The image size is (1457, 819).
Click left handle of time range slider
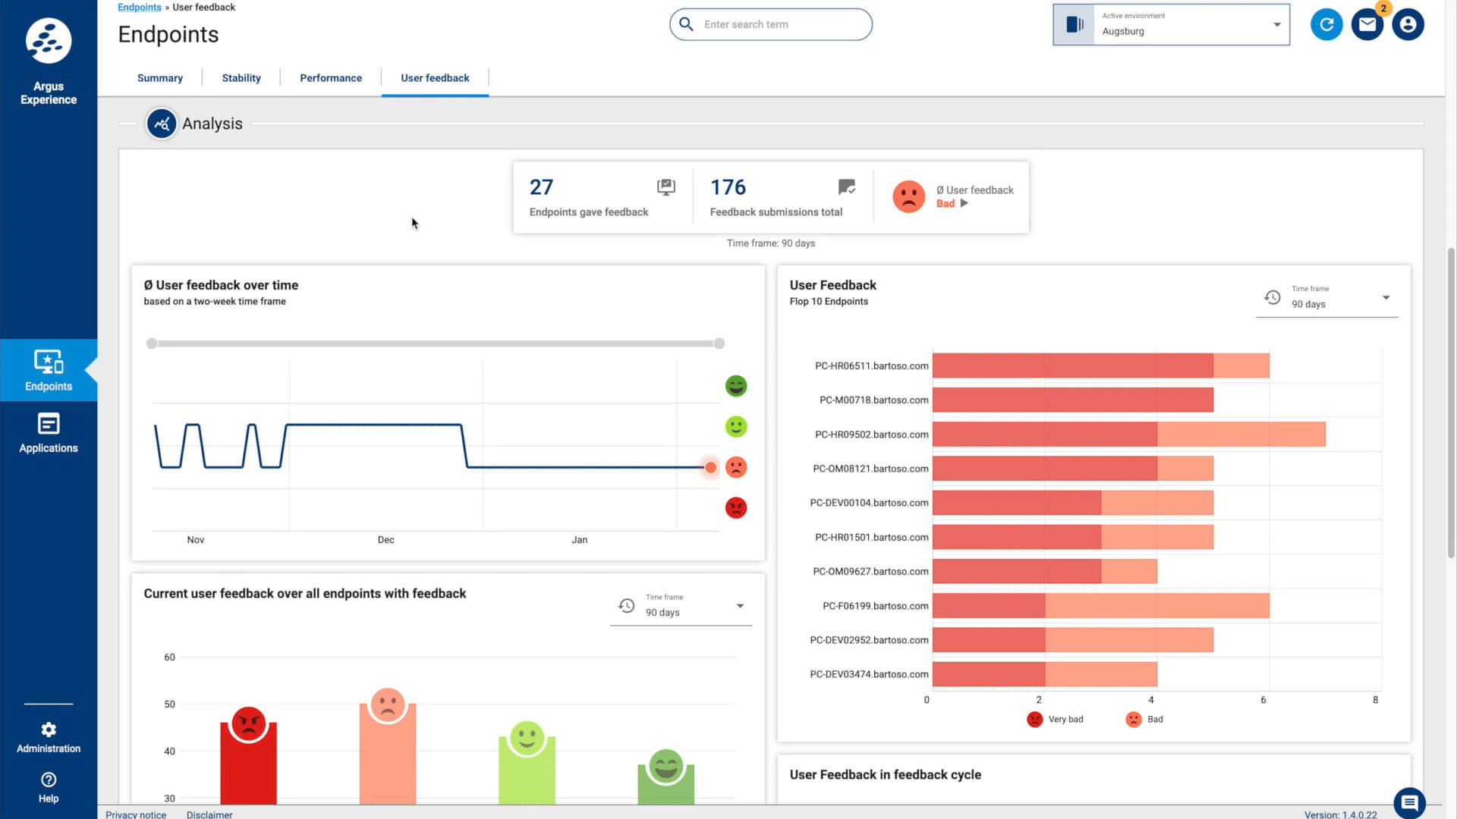(x=152, y=344)
